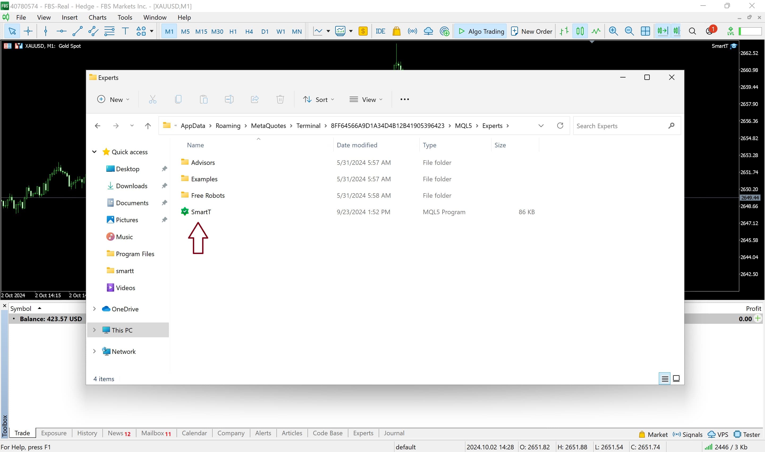
Task: Click the delete trash icon in Experts window
Action: click(280, 99)
